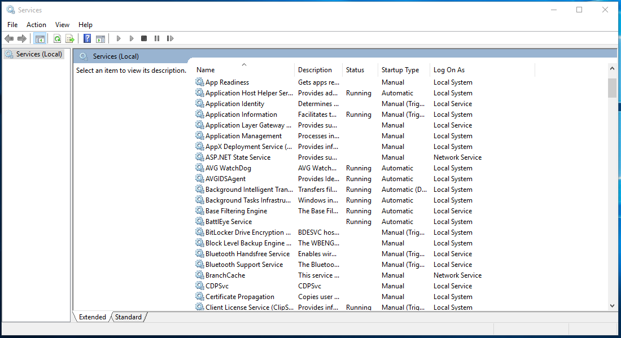Click the Forward arrow toolbar icon

click(x=22, y=38)
